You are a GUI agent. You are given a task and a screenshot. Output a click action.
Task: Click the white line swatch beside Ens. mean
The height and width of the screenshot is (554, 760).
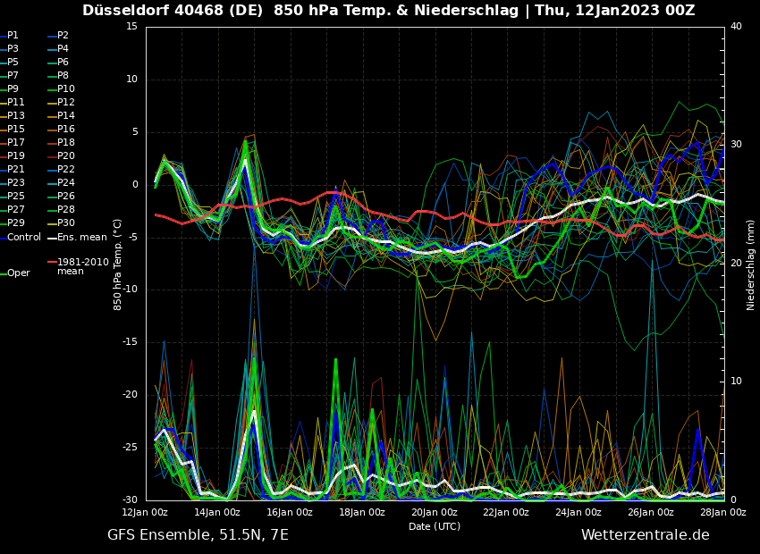click(x=52, y=238)
